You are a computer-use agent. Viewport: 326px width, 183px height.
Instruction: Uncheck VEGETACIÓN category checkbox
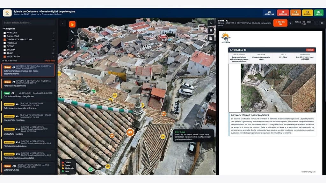(4, 57)
